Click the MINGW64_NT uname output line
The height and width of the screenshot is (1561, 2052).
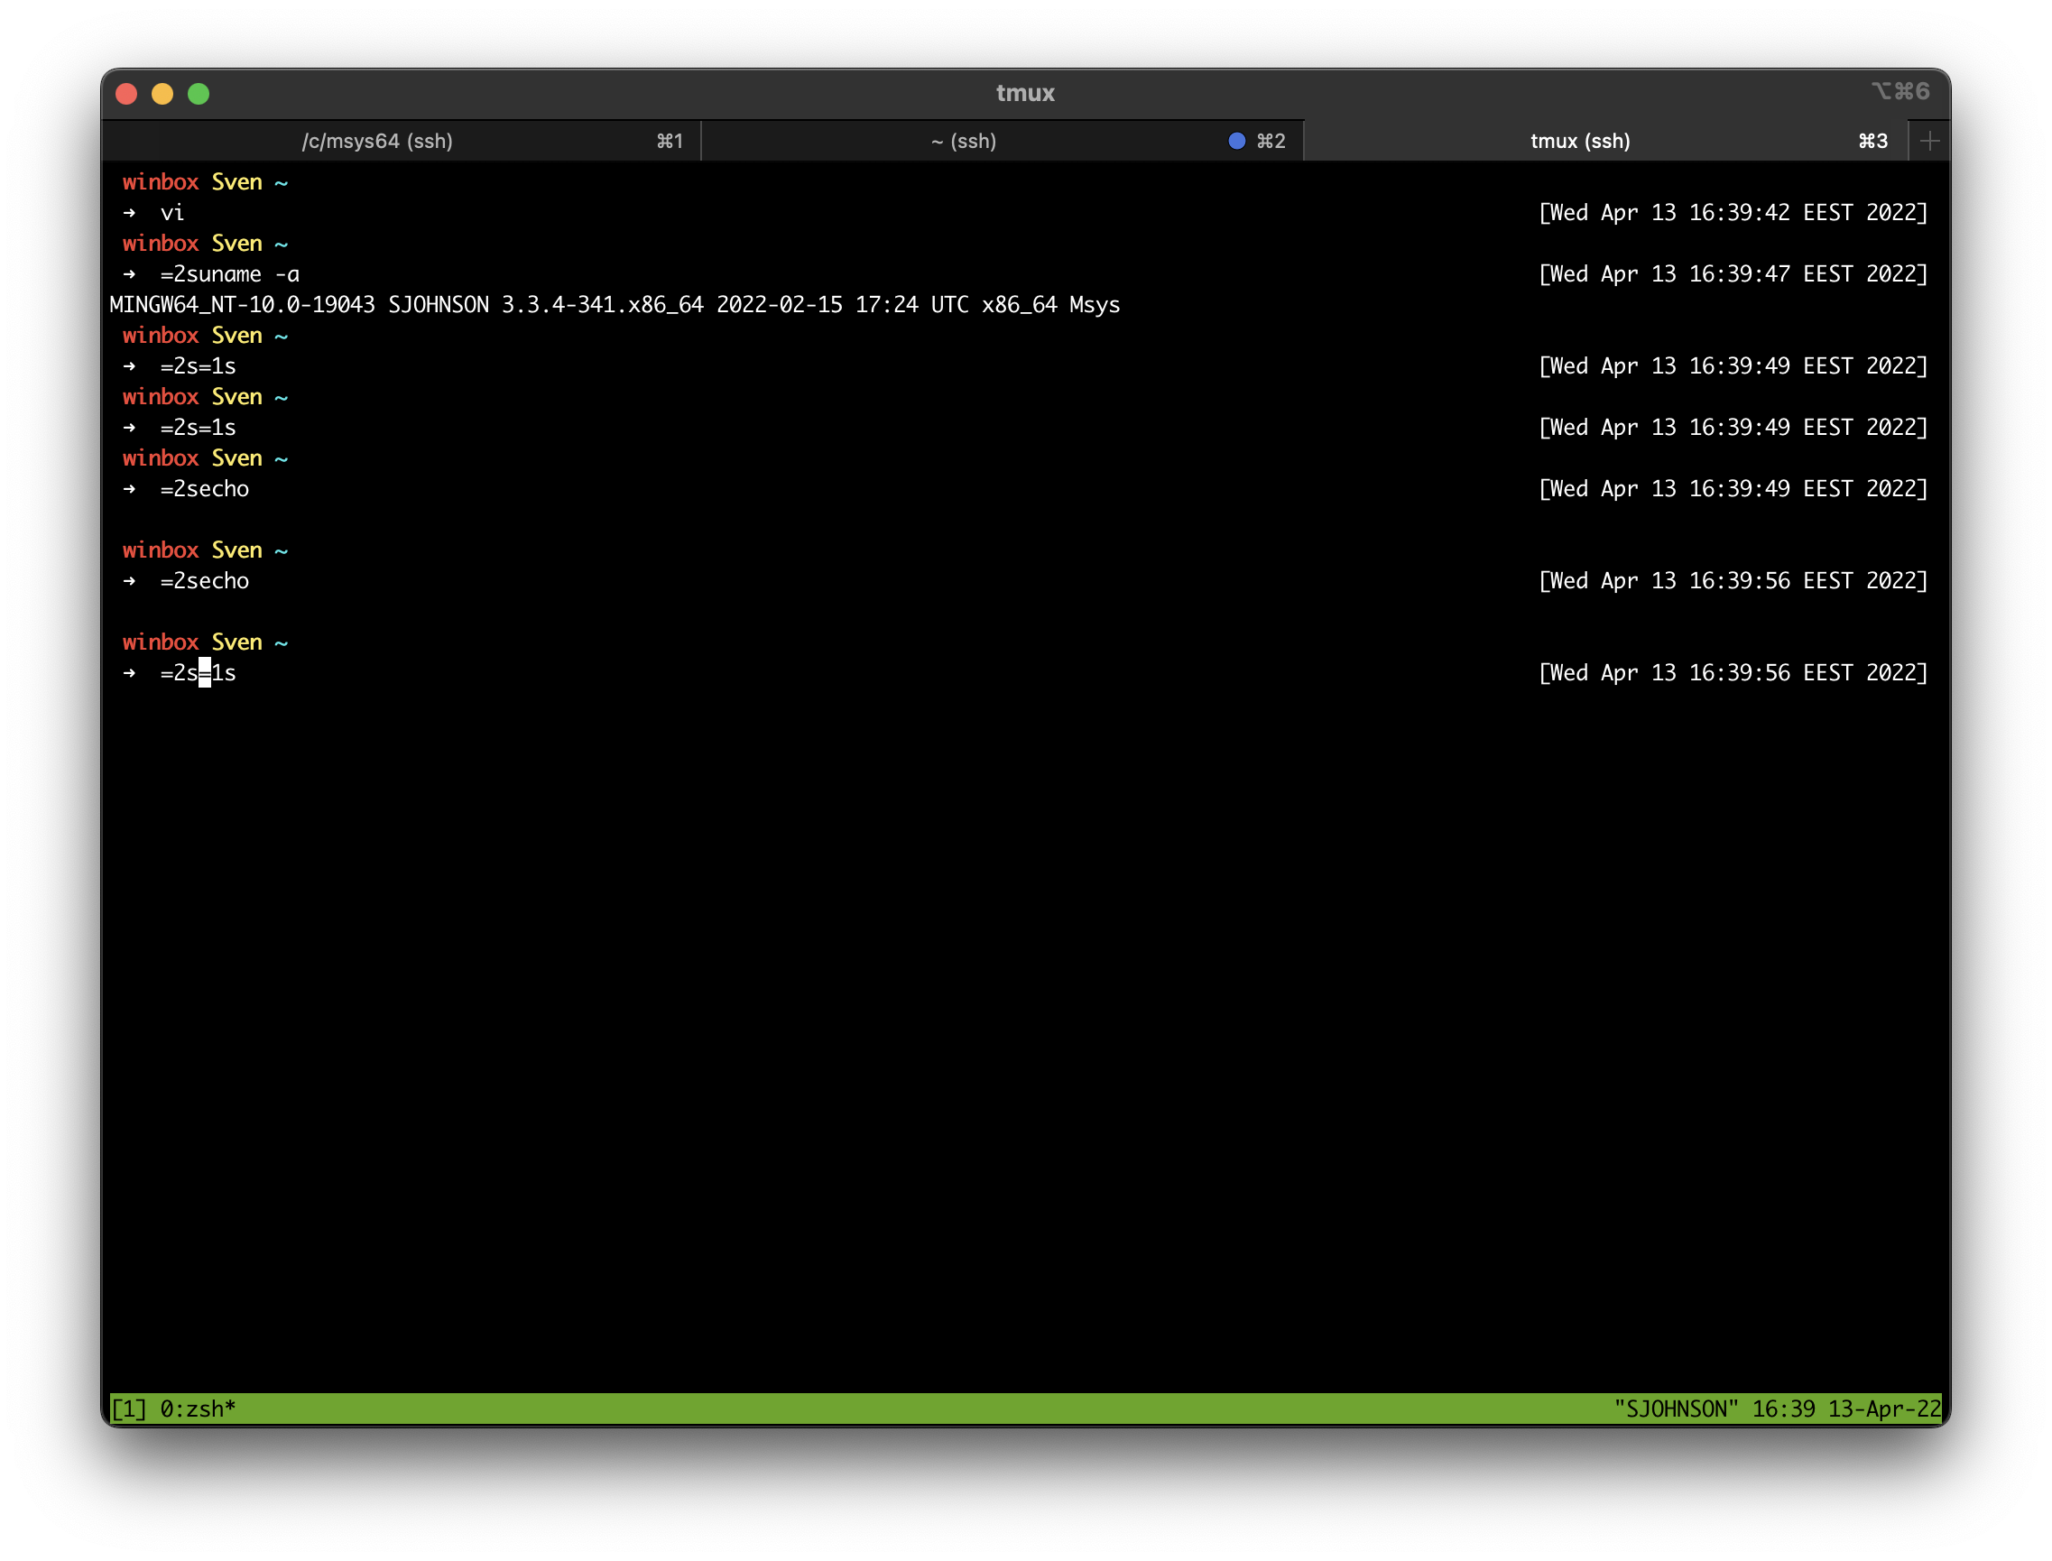[x=615, y=305]
